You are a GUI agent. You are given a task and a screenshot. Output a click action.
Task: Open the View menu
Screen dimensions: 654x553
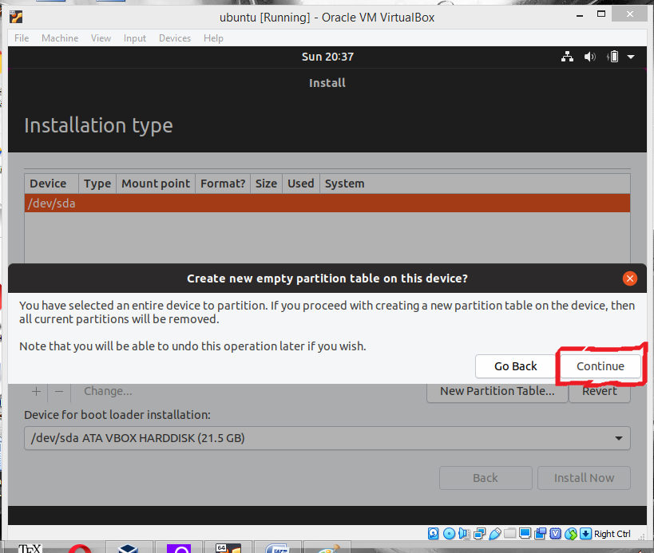101,38
